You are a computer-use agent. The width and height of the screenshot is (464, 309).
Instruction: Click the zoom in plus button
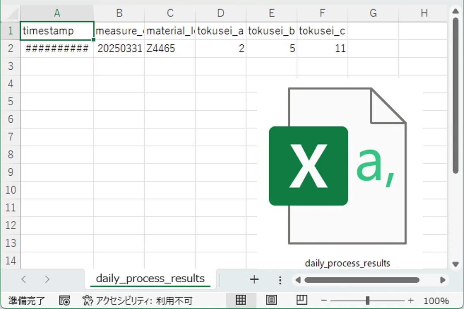411,300
